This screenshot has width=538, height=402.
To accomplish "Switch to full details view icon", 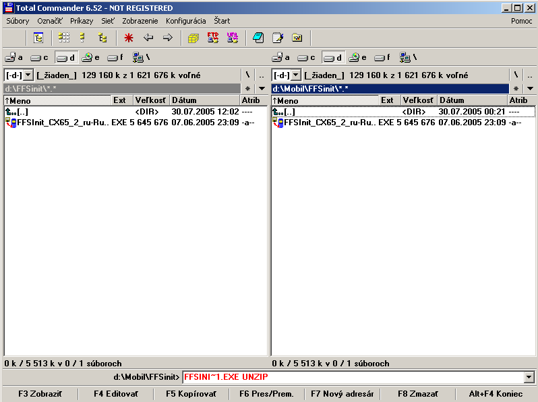I will point(83,38).
